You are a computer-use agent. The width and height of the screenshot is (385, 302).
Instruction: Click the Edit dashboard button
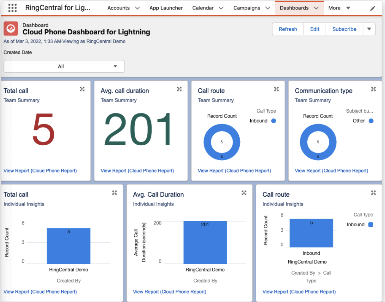click(x=315, y=29)
